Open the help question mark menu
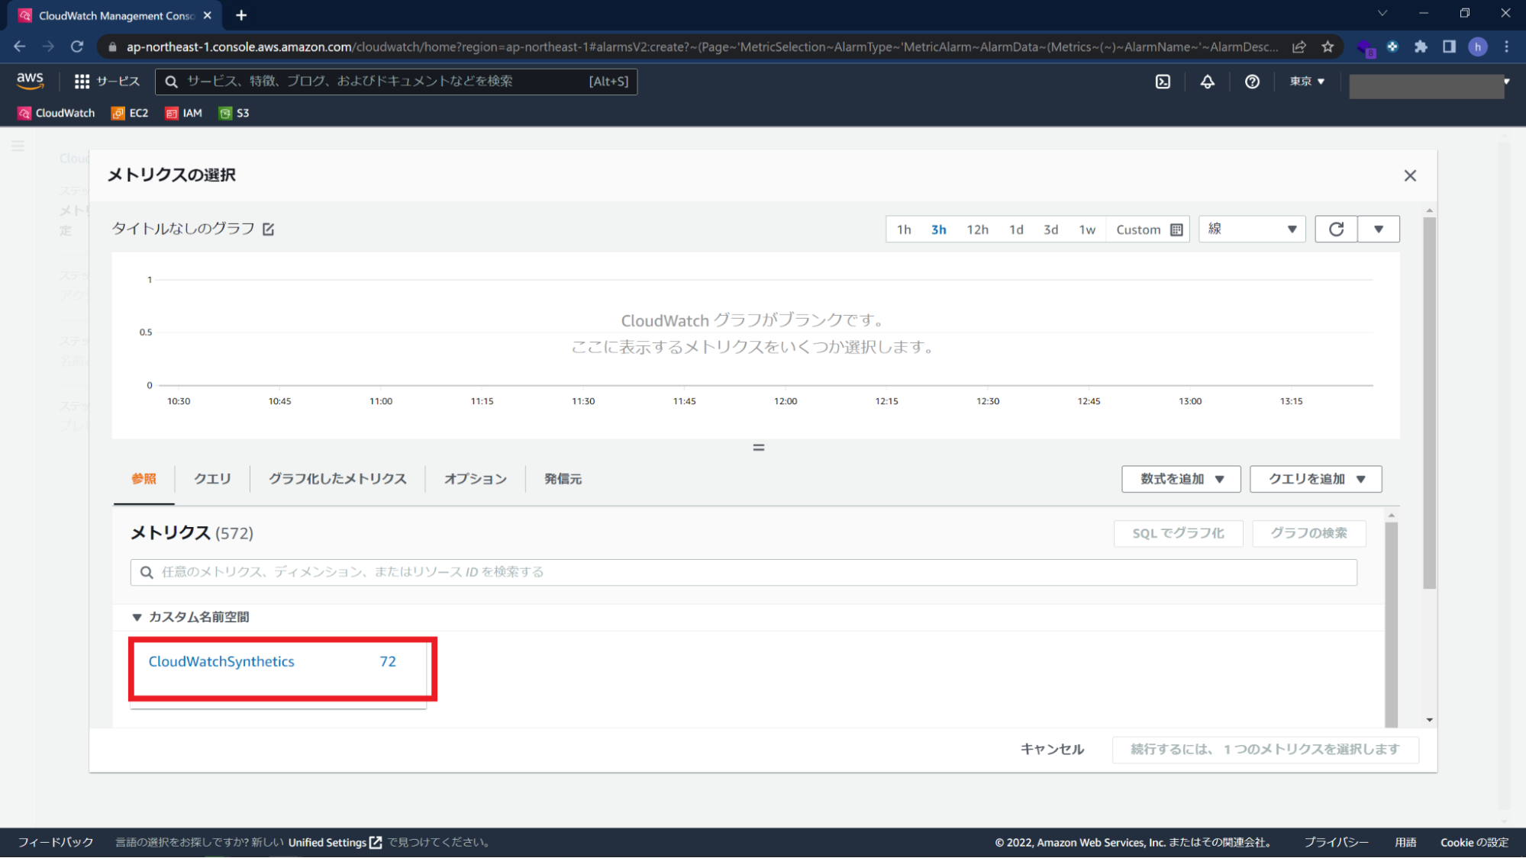 pyautogui.click(x=1252, y=82)
